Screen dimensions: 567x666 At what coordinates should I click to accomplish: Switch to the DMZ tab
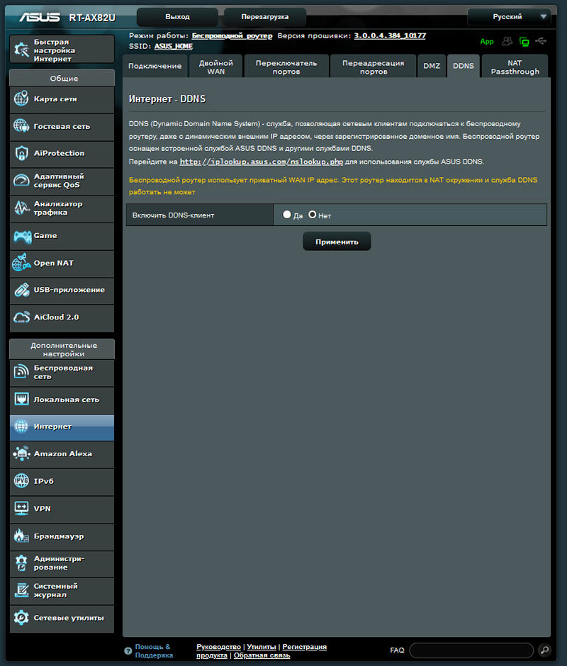click(432, 66)
